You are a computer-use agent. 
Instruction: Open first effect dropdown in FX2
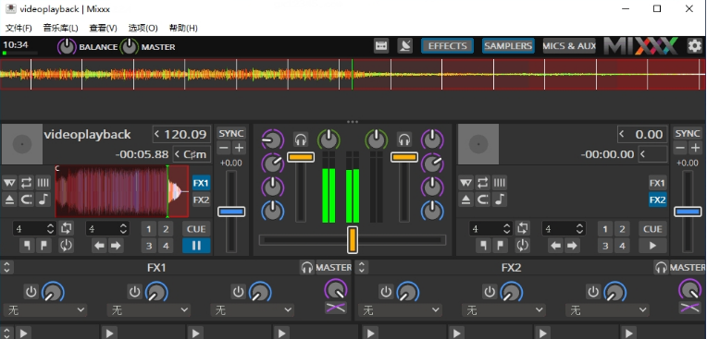(x=400, y=310)
